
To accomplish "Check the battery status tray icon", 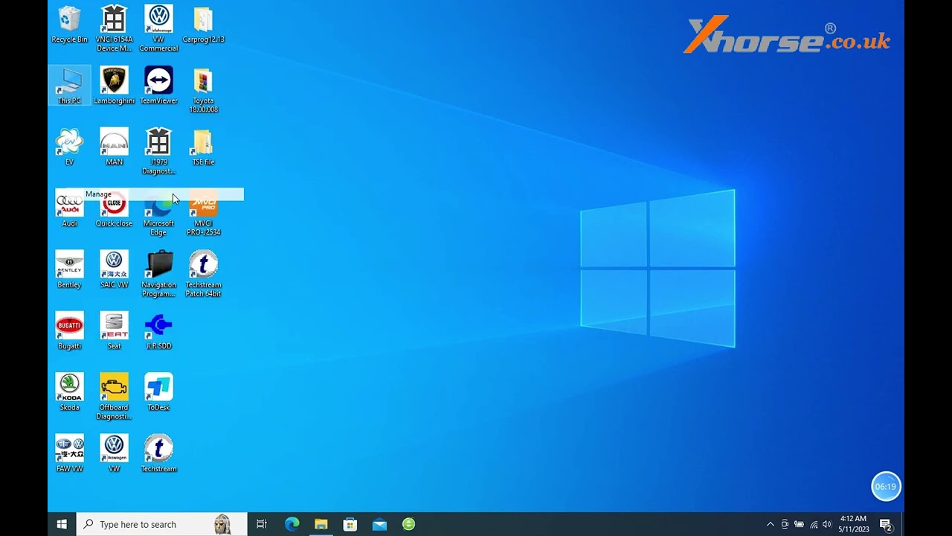I will pyautogui.click(x=799, y=524).
